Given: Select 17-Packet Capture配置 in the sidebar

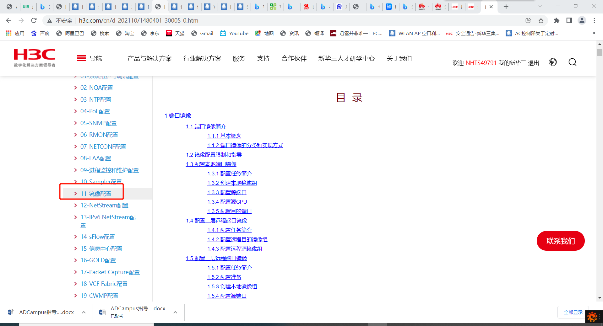Looking at the screenshot, I should (x=110, y=272).
